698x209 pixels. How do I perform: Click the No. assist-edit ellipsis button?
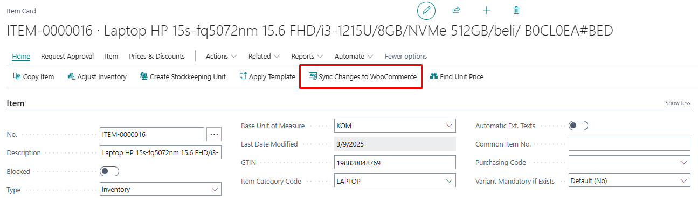point(214,134)
